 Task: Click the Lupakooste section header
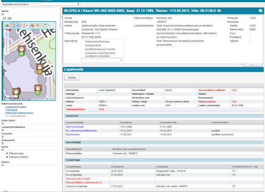(163, 70)
